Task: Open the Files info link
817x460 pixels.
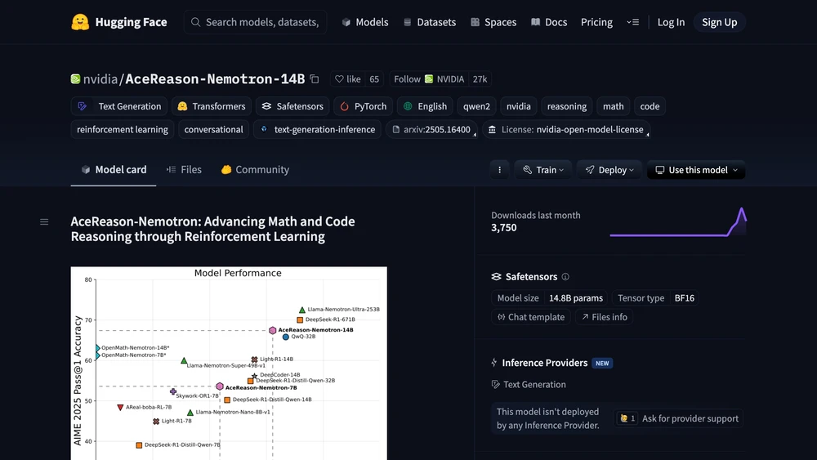Action: [x=604, y=317]
